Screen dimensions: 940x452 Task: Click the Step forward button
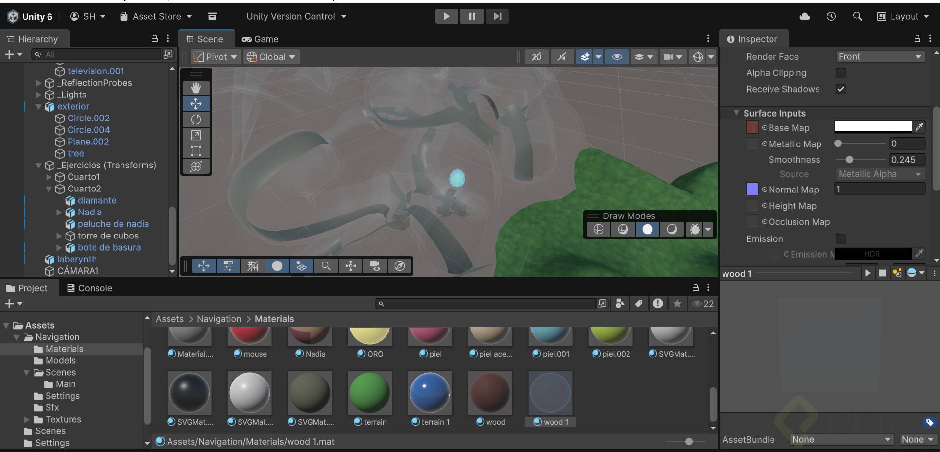click(497, 16)
